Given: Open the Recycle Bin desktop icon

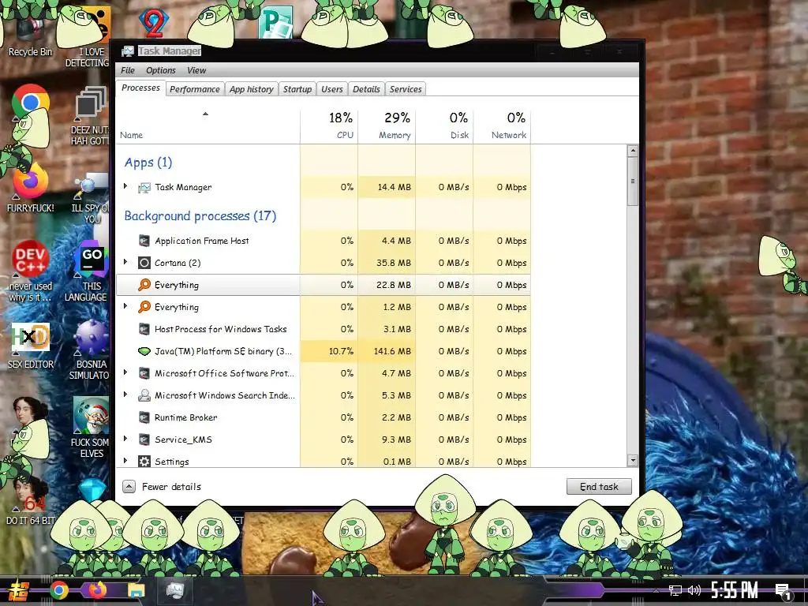Looking at the screenshot, I should click(30, 32).
